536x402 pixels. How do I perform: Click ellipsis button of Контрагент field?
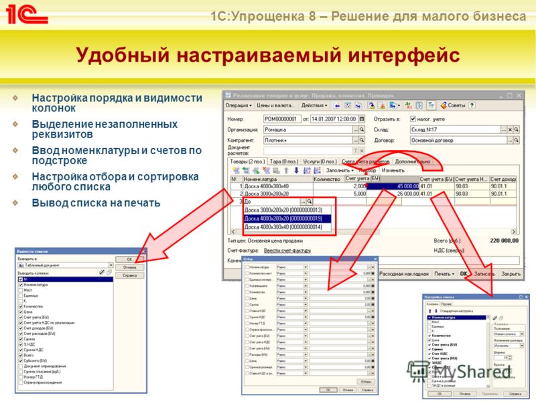356,140
